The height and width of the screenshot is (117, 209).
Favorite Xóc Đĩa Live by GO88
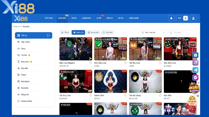(x=125, y=63)
